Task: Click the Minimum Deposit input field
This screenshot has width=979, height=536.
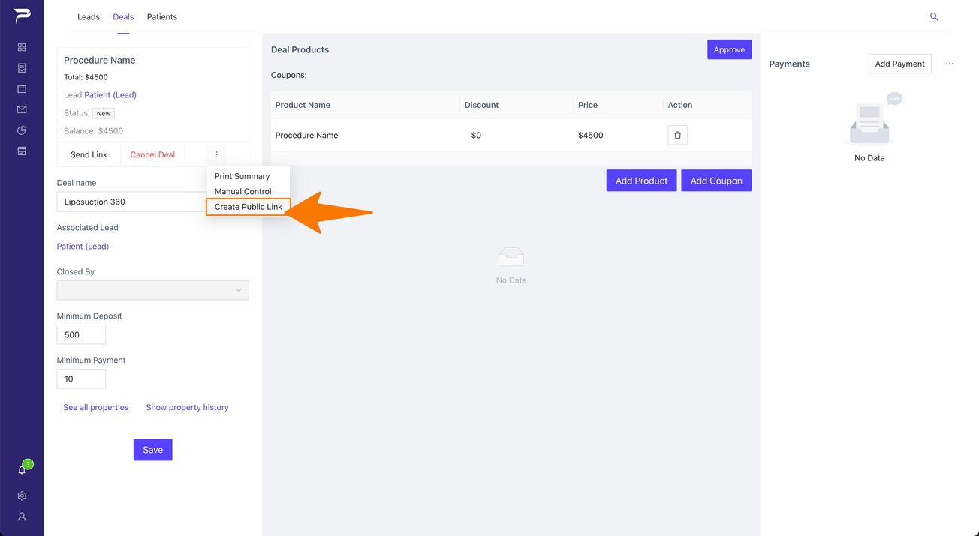Action: [81, 334]
